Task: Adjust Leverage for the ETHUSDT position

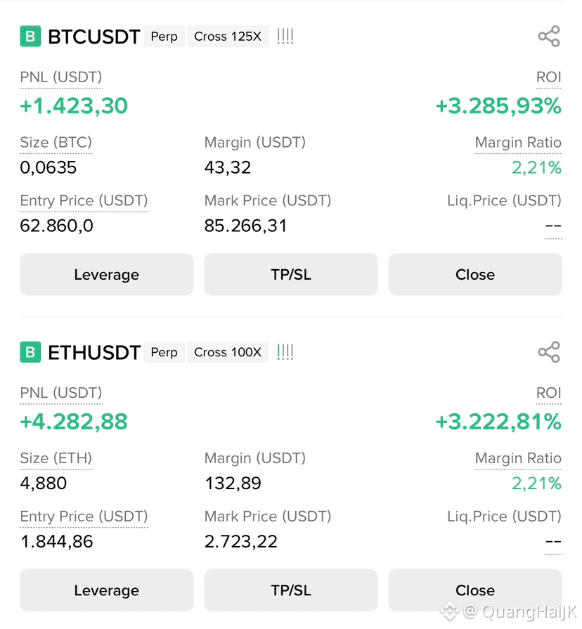Action: click(106, 590)
